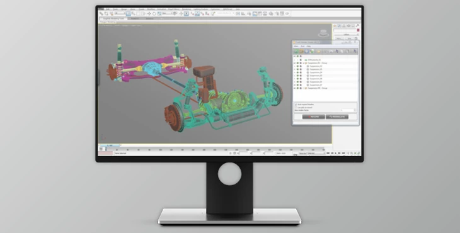Click the object color swatch in command panel
Image resolution: width=460 pixels, height=233 pixels.
click(x=358, y=30)
